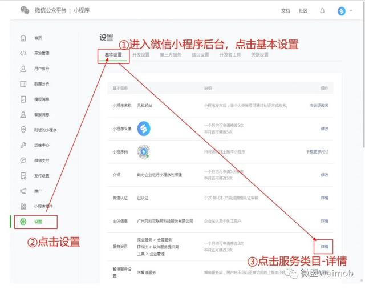Switch to the 基本设置 tab
The width and height of the screenshot is (365, 289).
click(x=113, y=55)
